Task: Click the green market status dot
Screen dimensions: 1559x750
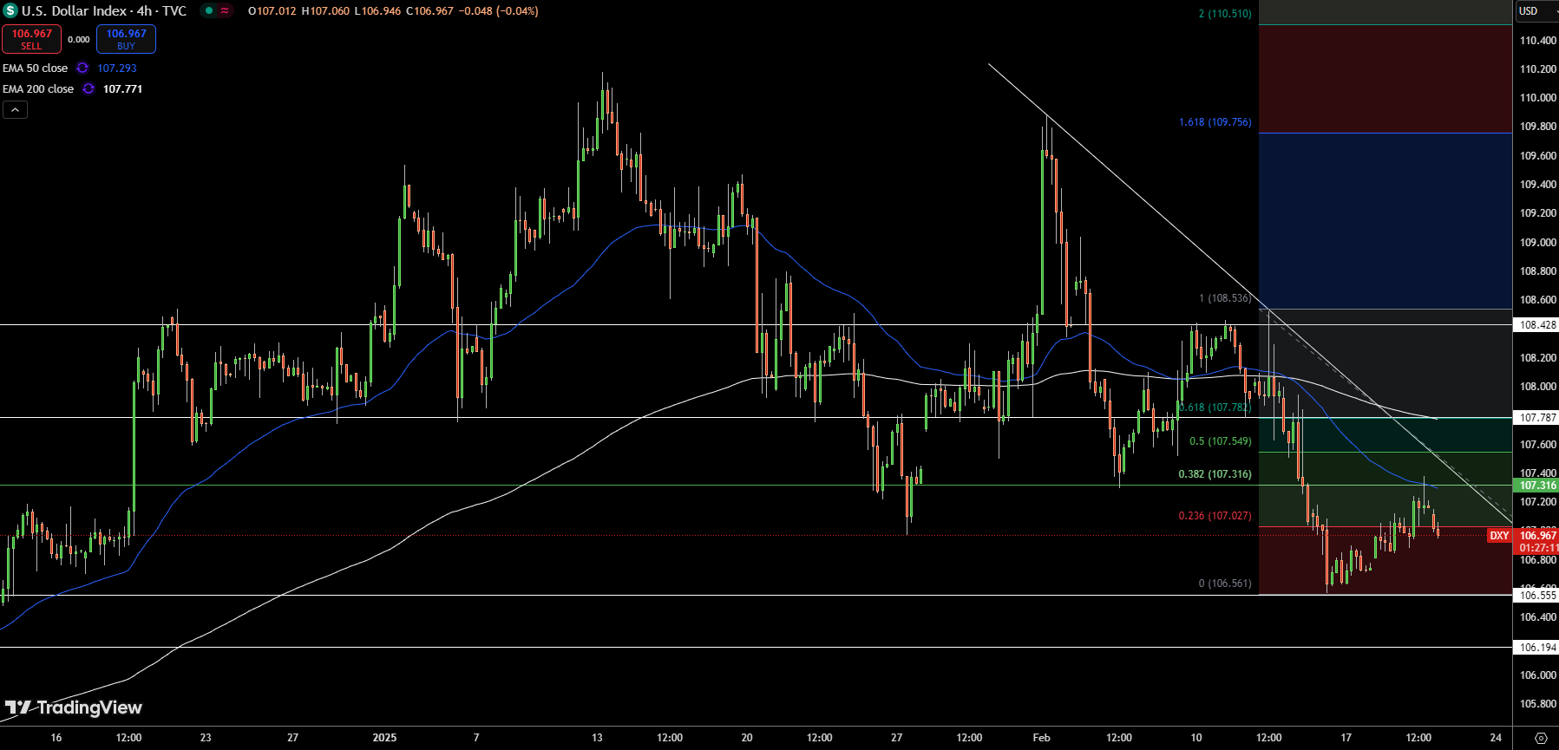Action: click(x=208, y=11)
